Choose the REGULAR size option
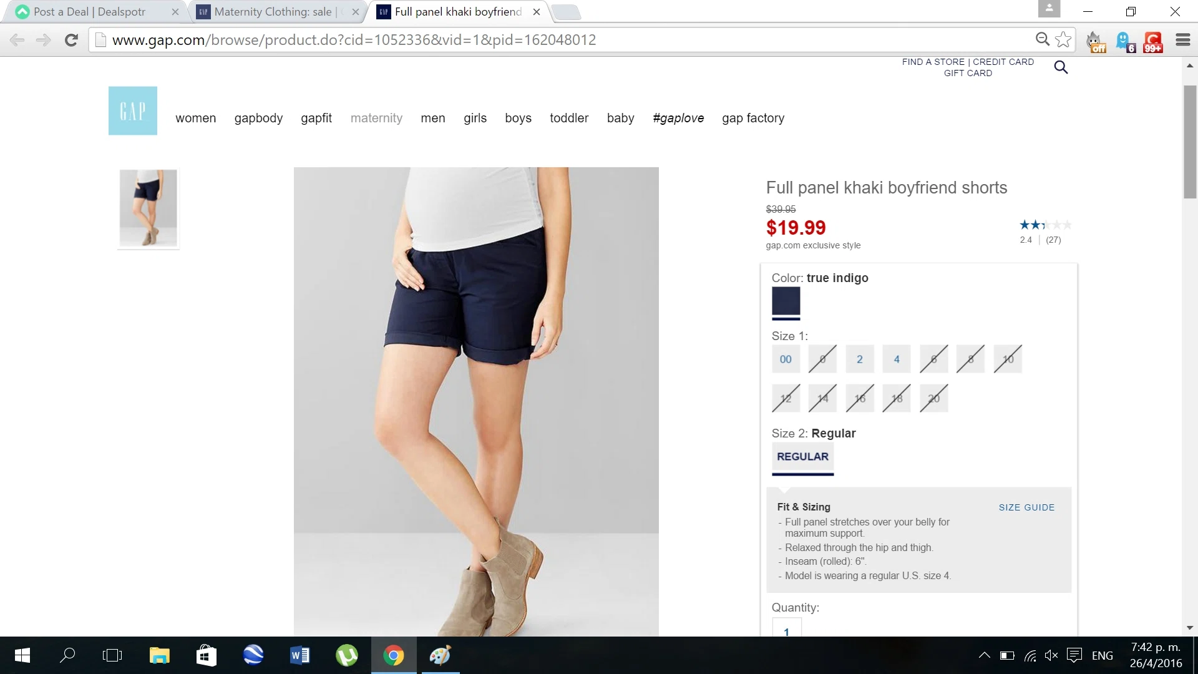1198x674 pixels. [802, 457]
